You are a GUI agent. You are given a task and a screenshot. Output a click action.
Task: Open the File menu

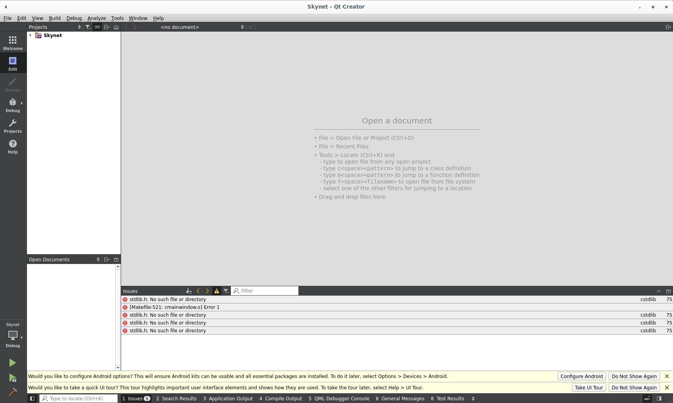click(x=7, y=18)
